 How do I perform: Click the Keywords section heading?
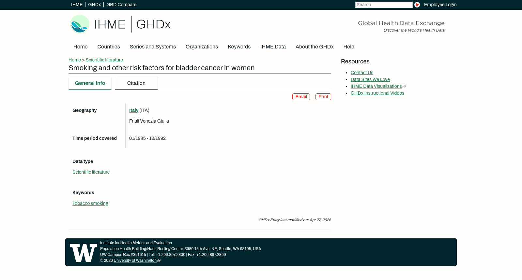coord(83,193)
